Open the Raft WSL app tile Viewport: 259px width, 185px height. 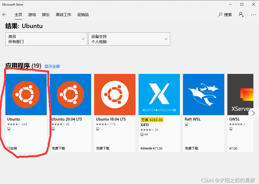coord(203,94)
